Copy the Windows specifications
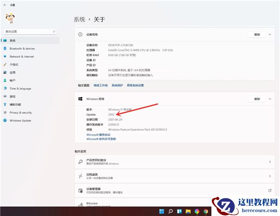This screenshot has height=216, width=280. [257, 99]
